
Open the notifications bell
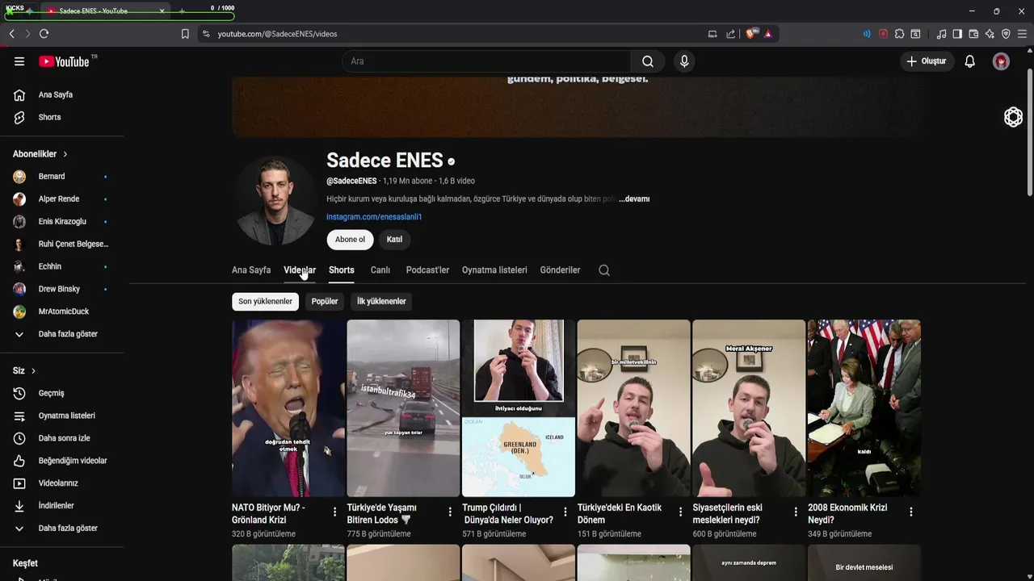[x=970, y=61]
